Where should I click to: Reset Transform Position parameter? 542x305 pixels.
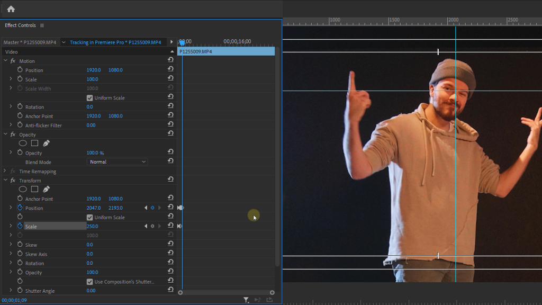pos(170,207)
